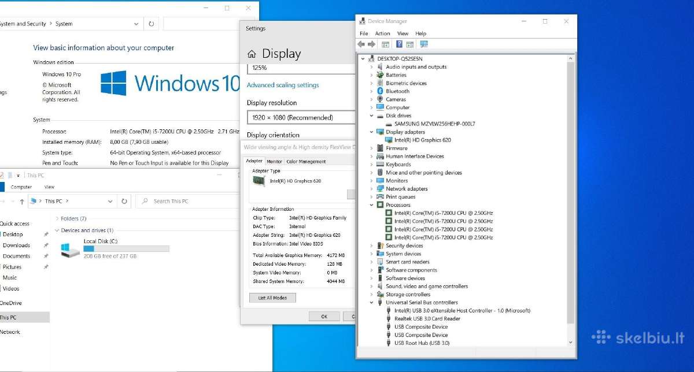Viewport: 694px width, 372px height.
Task: Collapse the Disk drives node
Action: (372, 116)
